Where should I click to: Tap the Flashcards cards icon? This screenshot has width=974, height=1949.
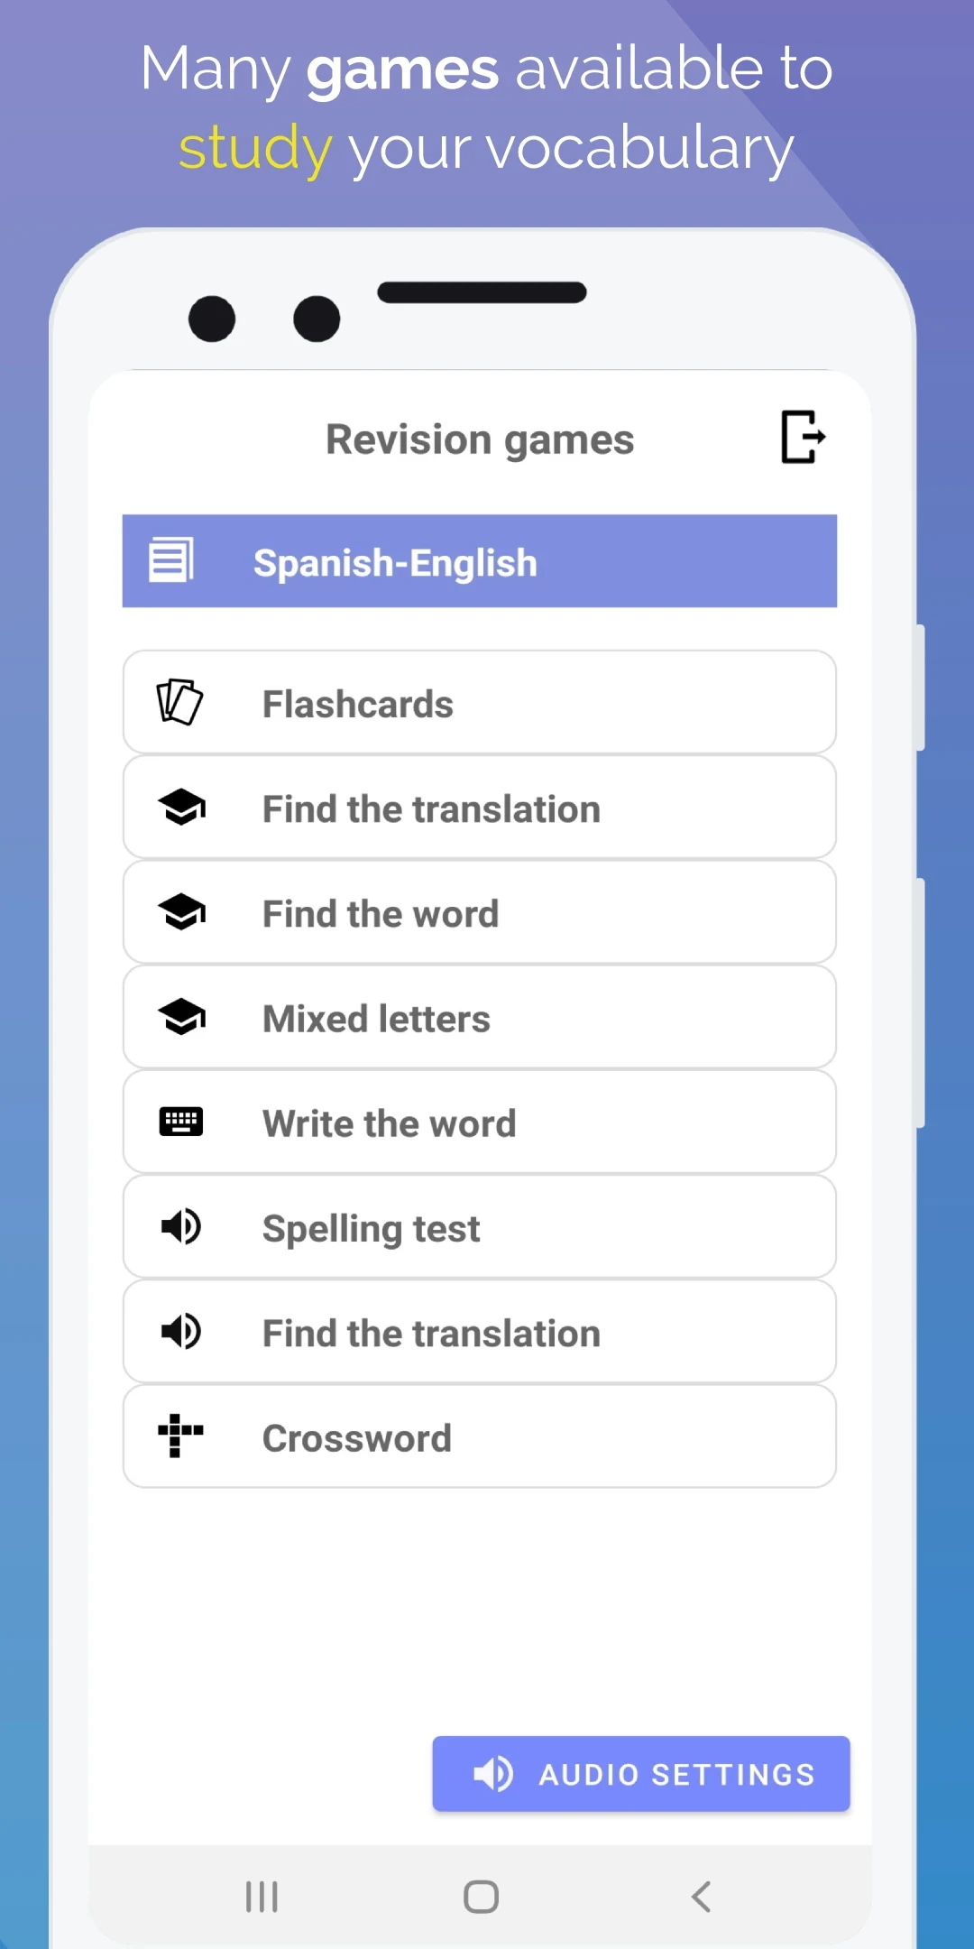(x=179, y=702)
